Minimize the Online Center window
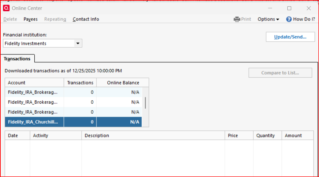The width and height of the screenshot is (319, 177). coord(270,8)
